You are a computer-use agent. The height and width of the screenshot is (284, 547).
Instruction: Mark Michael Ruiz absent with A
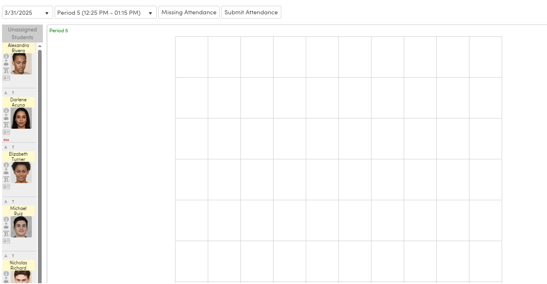click(6, 201)
